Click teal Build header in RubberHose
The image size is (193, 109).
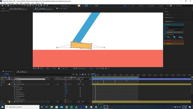174,25
